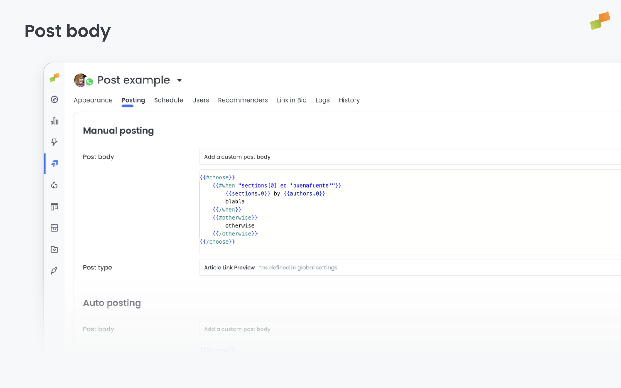Open the code embed window icon

(54, 228)
